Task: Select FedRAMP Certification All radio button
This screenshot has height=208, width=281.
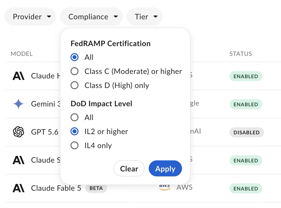Action: (x=74, y=57)
